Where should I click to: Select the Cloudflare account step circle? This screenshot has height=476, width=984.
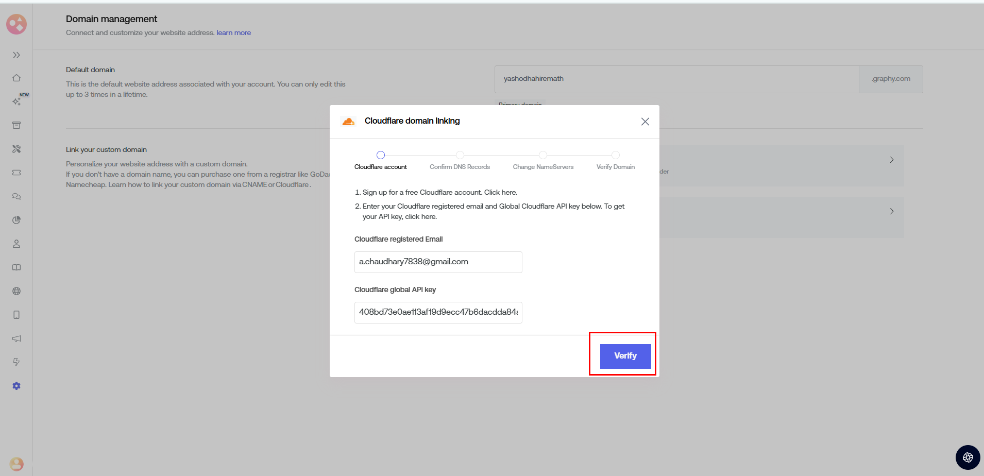381,155
